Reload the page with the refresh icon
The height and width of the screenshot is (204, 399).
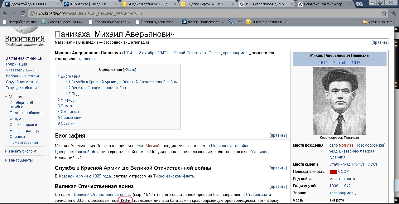[x=22, y=13]
